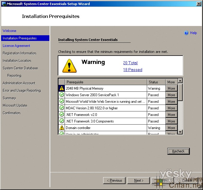This screenshot has width=203, height=190.
Task: Select the Confirmation step
Action: [11, 113]
